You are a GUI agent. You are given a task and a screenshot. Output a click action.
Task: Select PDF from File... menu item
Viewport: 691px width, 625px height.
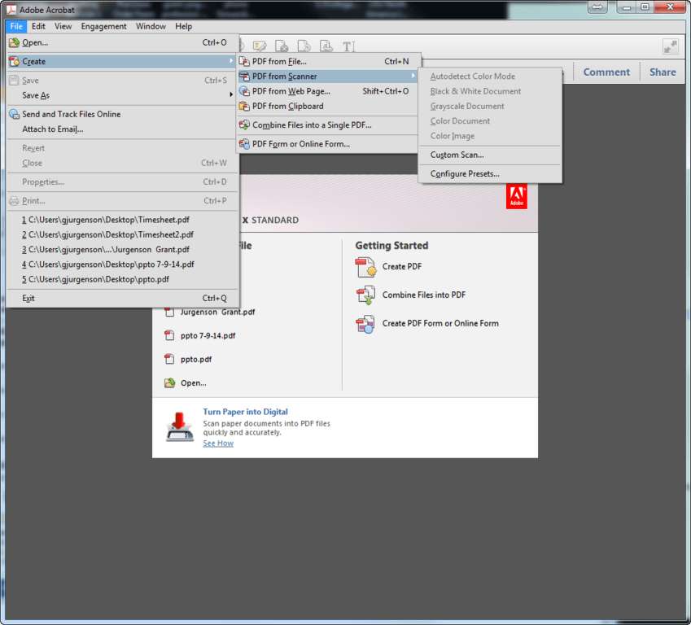click(x=326, y=61)
